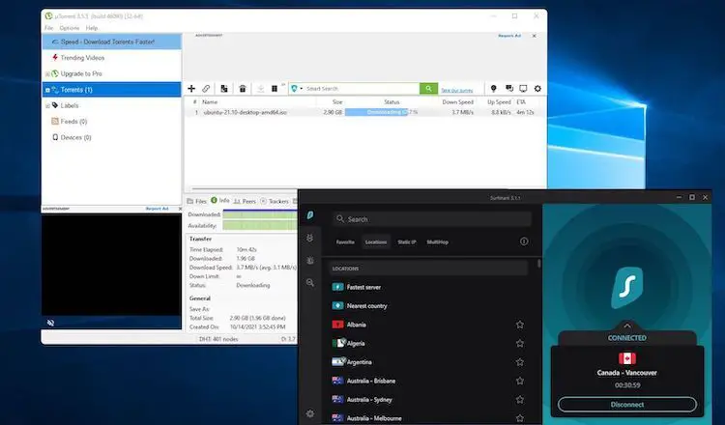Open the Surfshark Search magnifier sidebar icon

pyautogui.click(x=309, y=283)
